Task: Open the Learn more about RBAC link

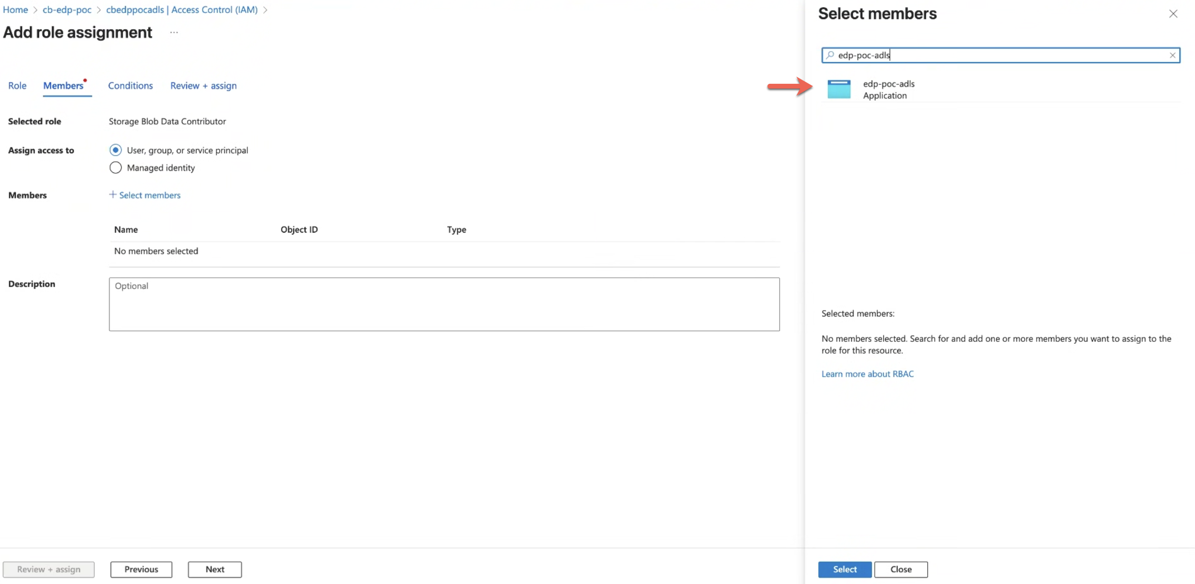Action: pyautogui.click(x=867, y=374)
